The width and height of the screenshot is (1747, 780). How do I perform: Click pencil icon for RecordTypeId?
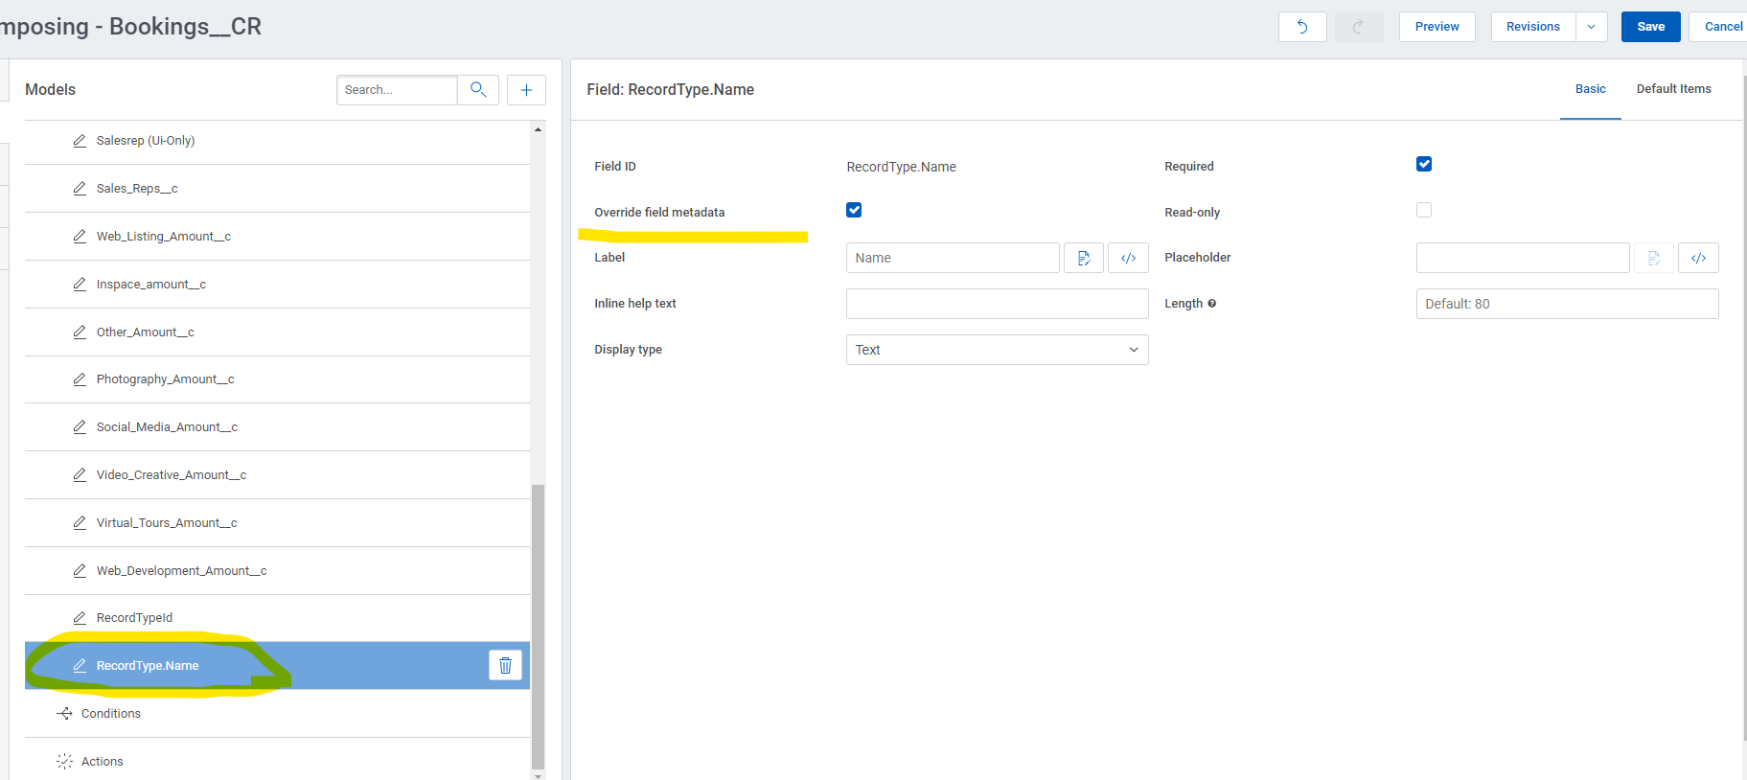80,618
